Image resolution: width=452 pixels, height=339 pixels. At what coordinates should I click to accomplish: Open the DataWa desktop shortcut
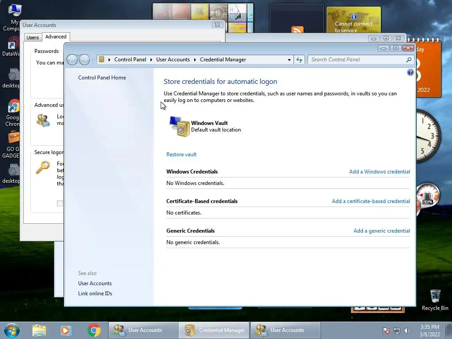11,47
